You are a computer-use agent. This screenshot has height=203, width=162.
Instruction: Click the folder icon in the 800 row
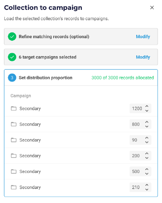tap(14, 124)
